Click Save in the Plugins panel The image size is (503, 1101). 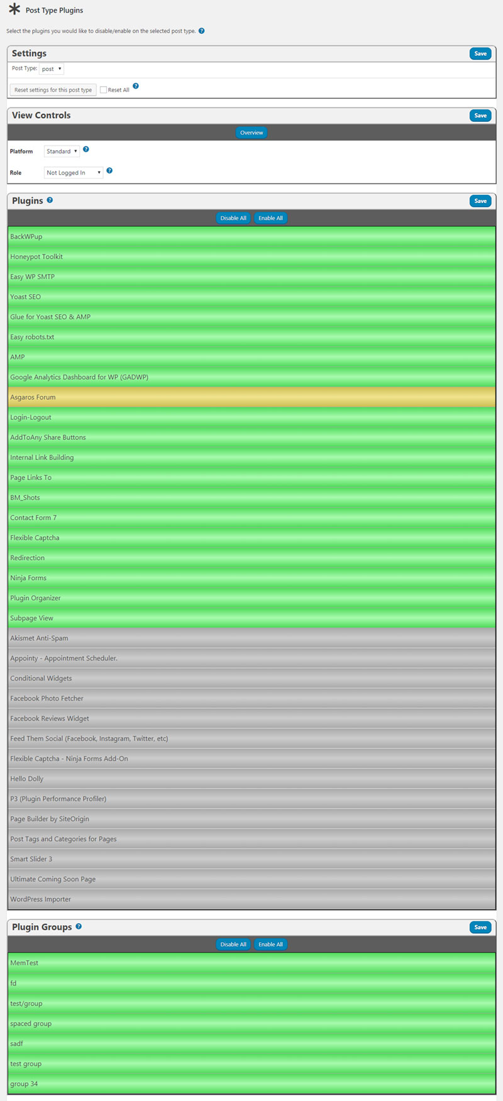click(x=480, y=201)
